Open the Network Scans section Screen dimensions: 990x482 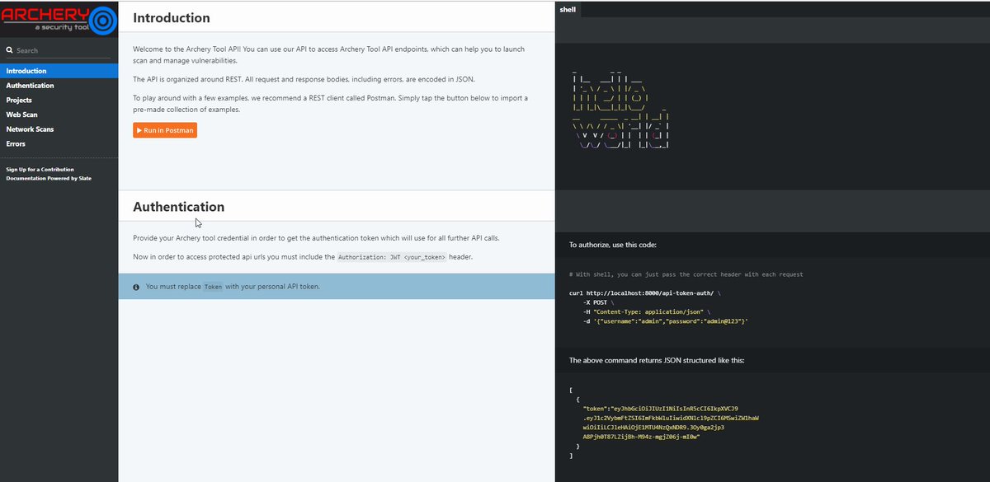[x=29, y=129]
